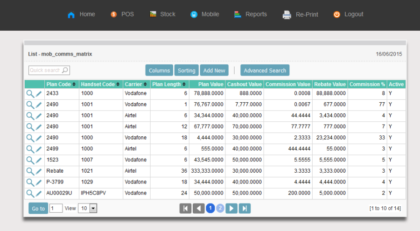Open the Advanced Search button
The image size is (420, 231).
(x=265, y=70)
